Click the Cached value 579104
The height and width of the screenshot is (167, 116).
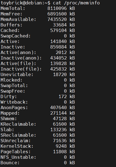58,31
